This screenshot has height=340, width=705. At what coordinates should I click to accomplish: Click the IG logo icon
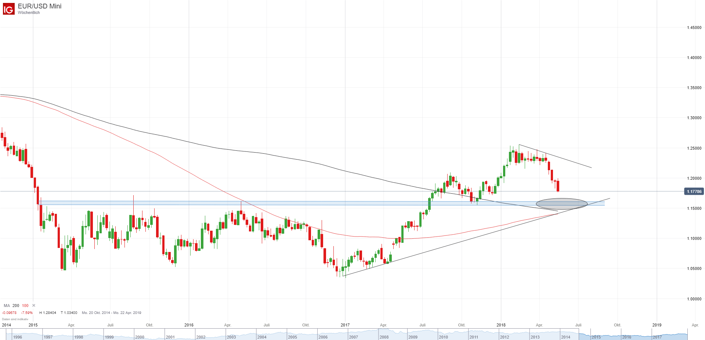(8, 9)
